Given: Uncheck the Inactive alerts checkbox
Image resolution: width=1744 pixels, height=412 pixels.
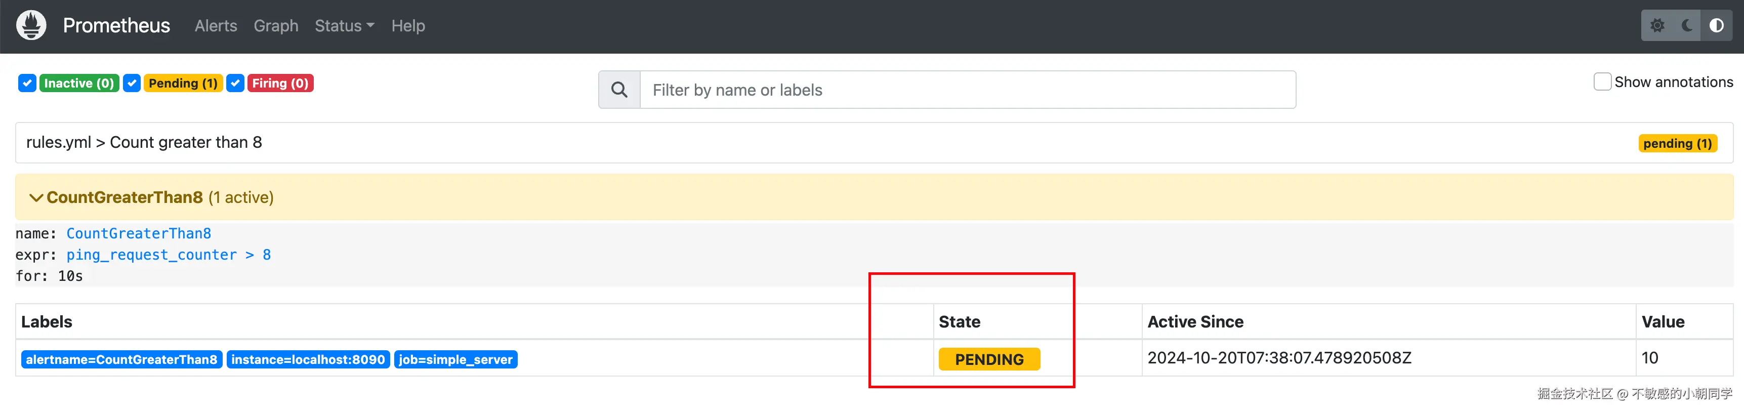Looking at the screenshot, I should click(x=27, y=84).
